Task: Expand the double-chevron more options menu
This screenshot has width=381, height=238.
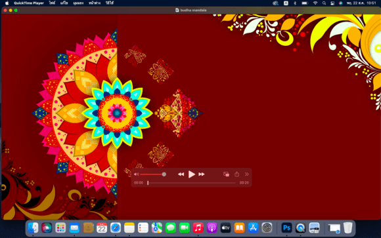Action: [246, 174]
